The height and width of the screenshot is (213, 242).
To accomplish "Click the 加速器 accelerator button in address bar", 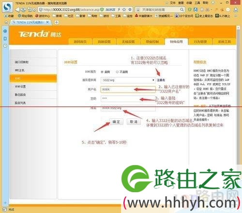I will (110, 10).
